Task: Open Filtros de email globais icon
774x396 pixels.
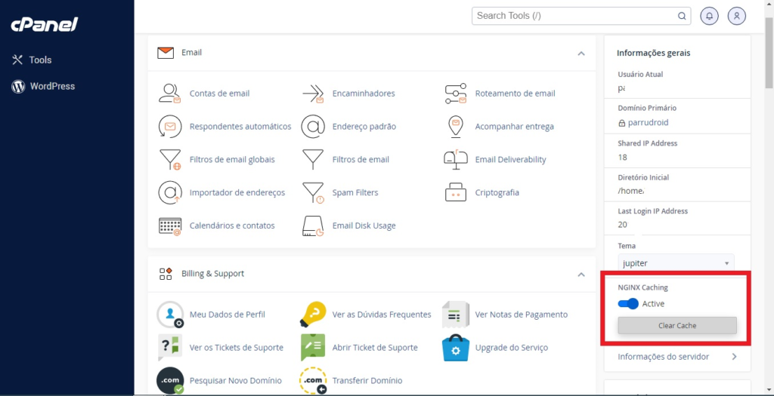Action: [170, 160]
